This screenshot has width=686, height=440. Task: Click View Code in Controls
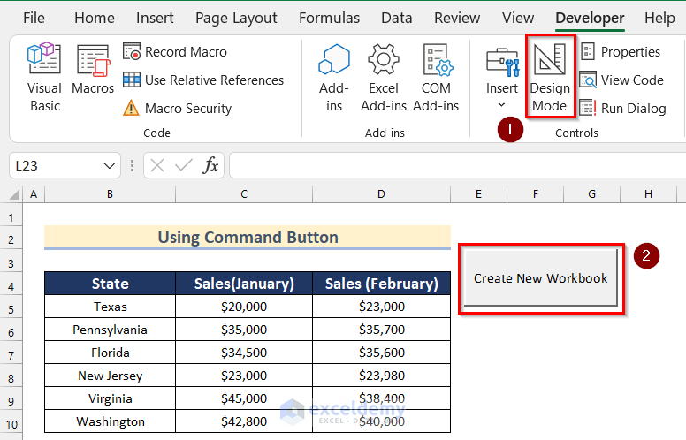click(x=621, y=80)
